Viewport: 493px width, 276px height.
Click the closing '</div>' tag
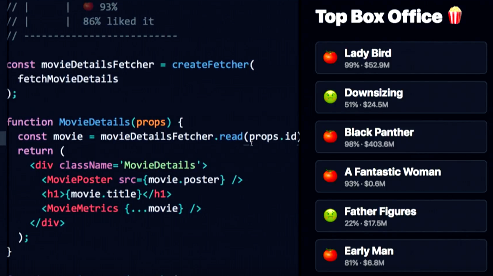coord(47,223)
